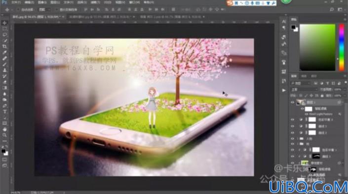Select the Horizontal Type tool

click(x=4, y=112)
